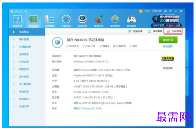This screenshot has height=128, width=196.
Task: Open the 论坛 forum link
Action: coord(147,11)
